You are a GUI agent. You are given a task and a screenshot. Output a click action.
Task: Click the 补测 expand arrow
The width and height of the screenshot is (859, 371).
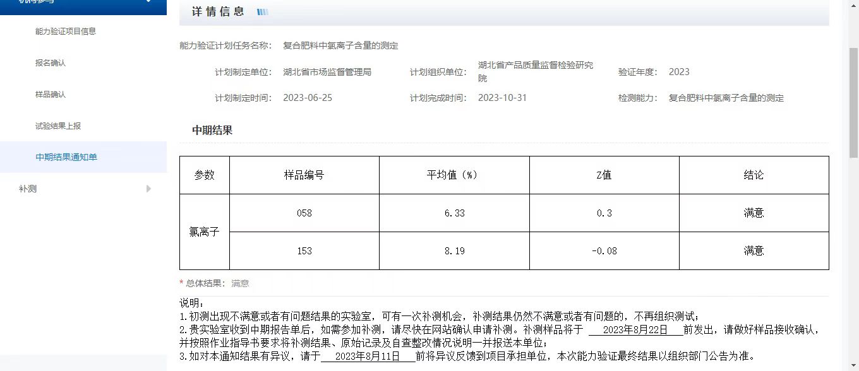pos(148,189)
